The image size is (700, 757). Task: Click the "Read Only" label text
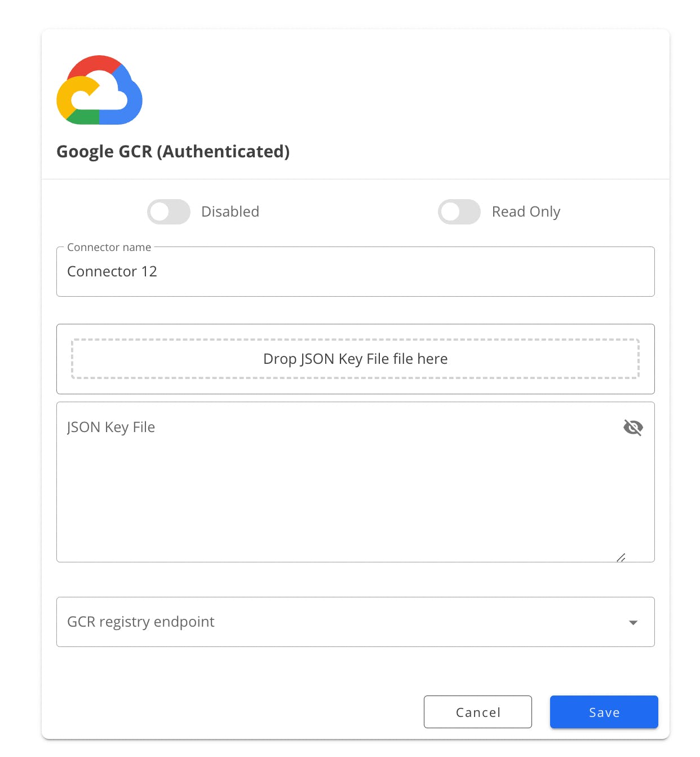526,212
